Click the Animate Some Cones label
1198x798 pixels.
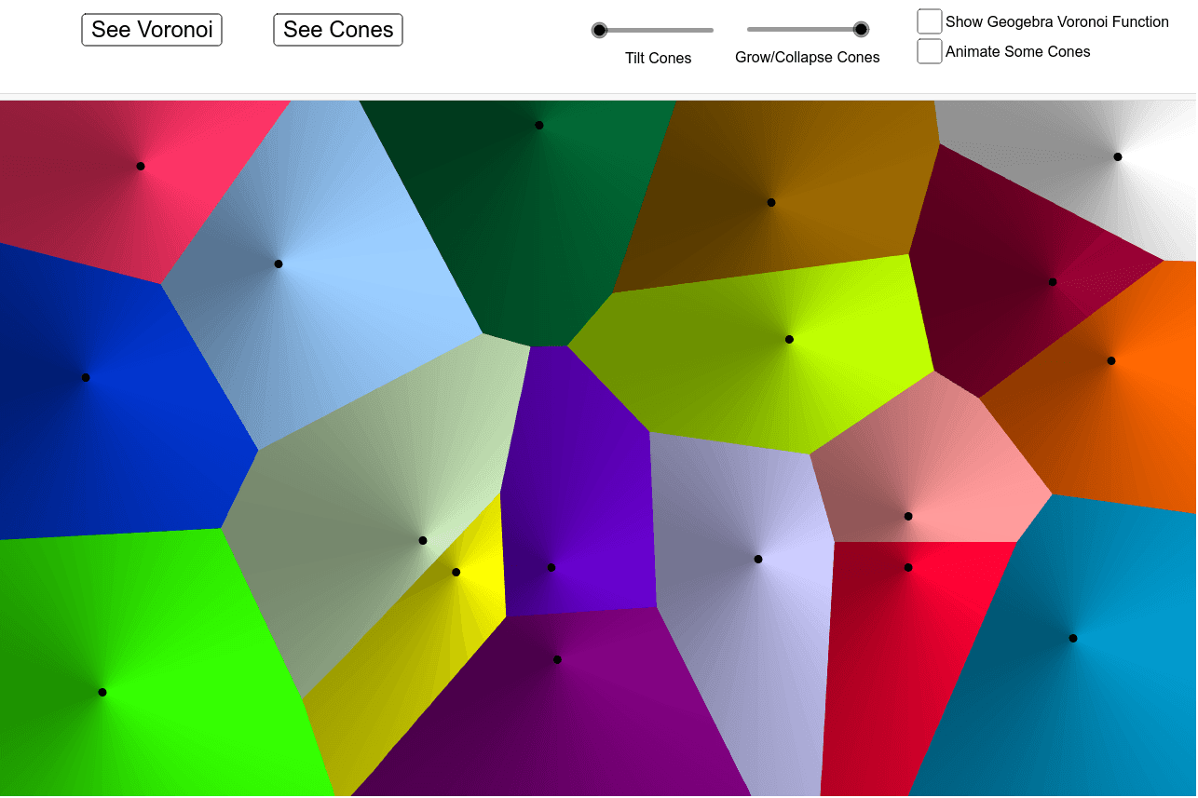(1018, 52)
